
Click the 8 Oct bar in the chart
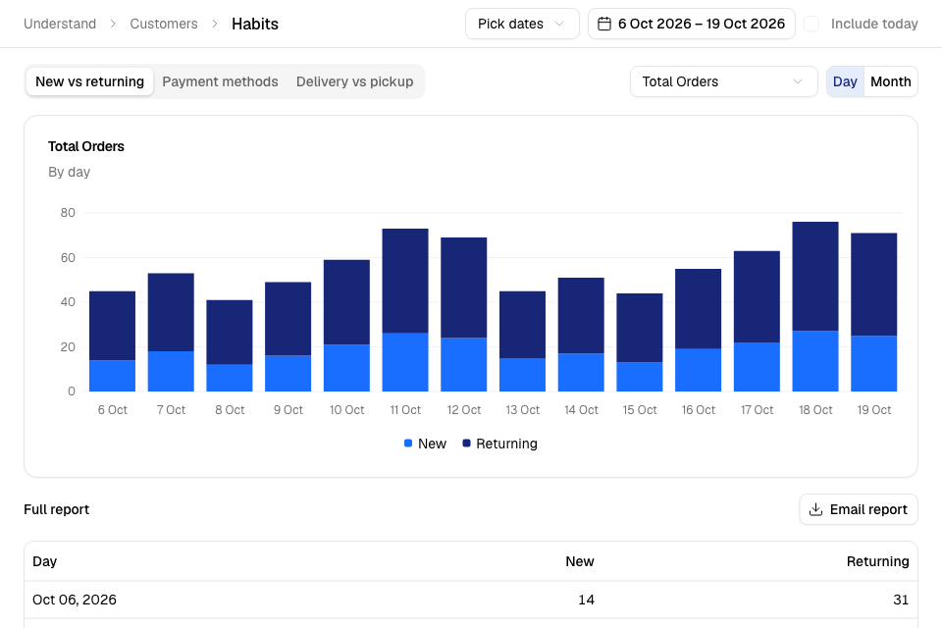click(x=230, y=345)
